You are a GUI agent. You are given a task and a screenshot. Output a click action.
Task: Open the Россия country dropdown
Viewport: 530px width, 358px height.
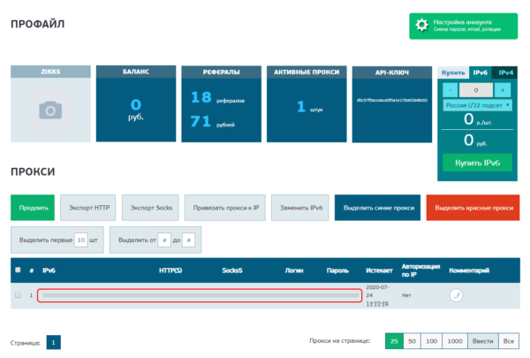pyautogui.click(x=477, y=106)
